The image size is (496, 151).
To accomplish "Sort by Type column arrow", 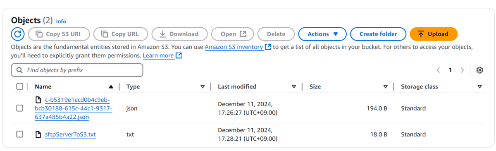I will pyautogui.click(x=203, y=87).
